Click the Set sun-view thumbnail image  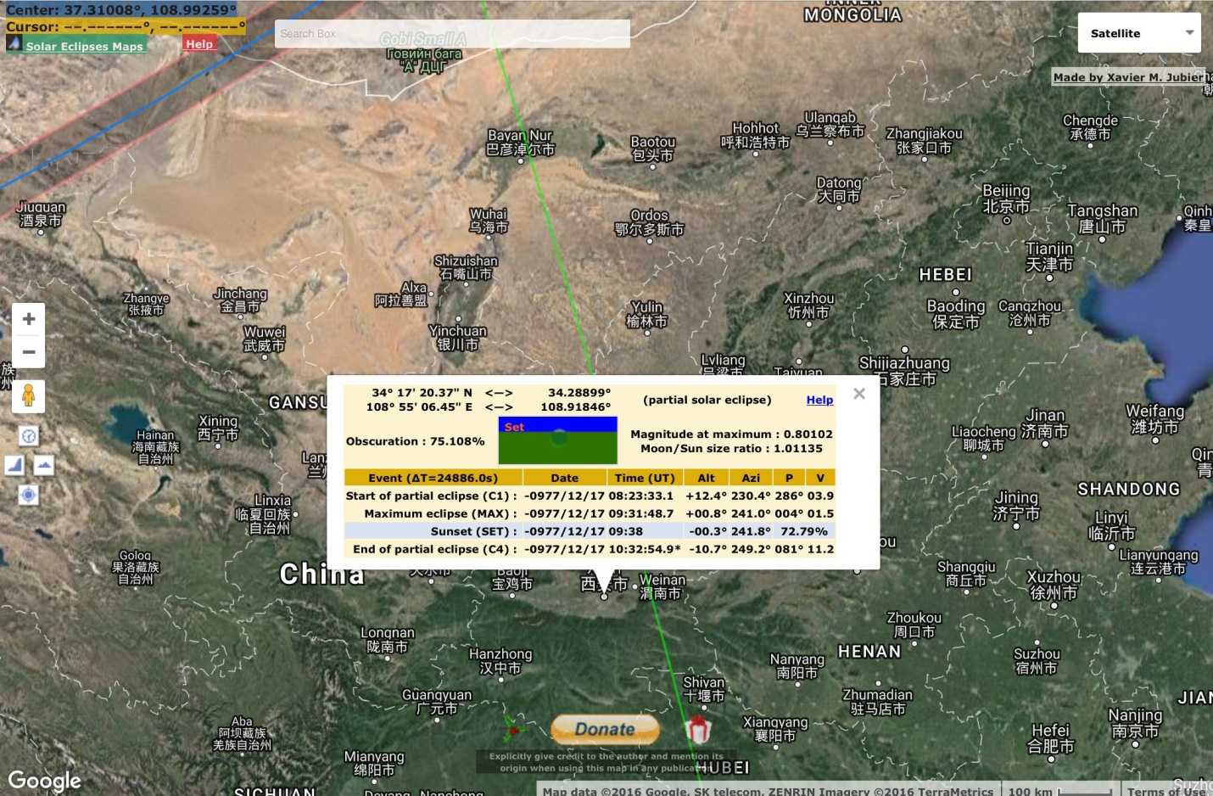click(558, 440)
